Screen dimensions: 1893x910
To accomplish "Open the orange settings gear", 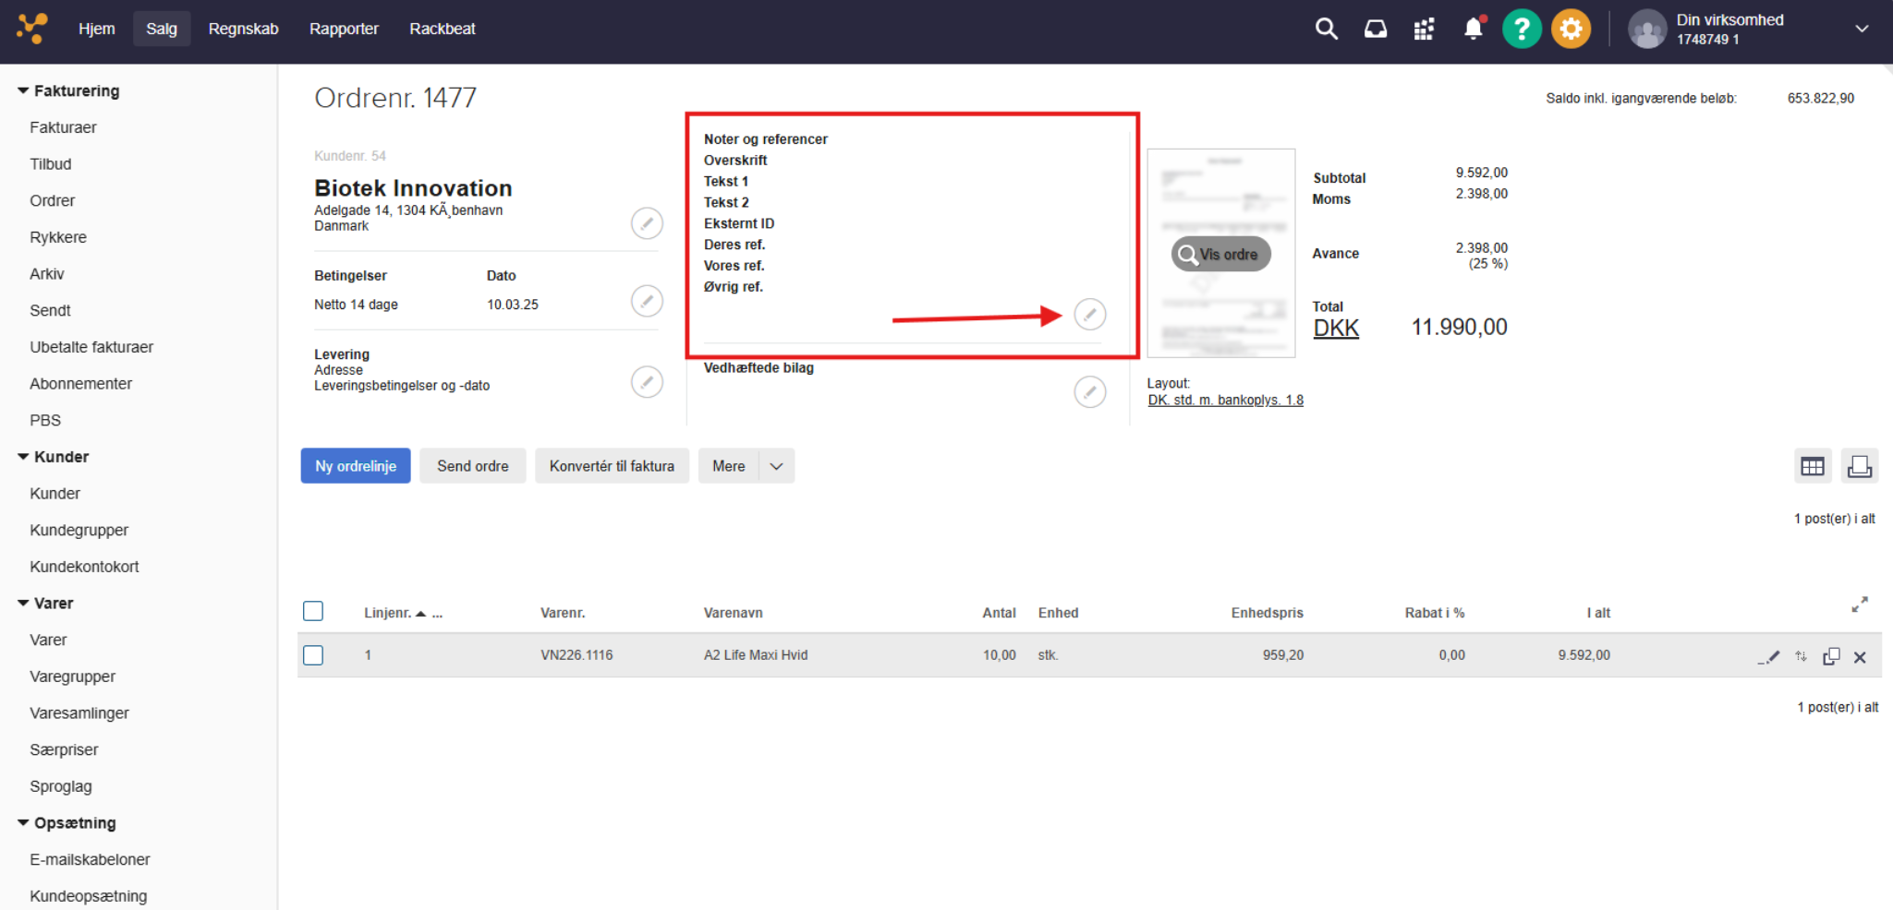I will pos(1570,30).
